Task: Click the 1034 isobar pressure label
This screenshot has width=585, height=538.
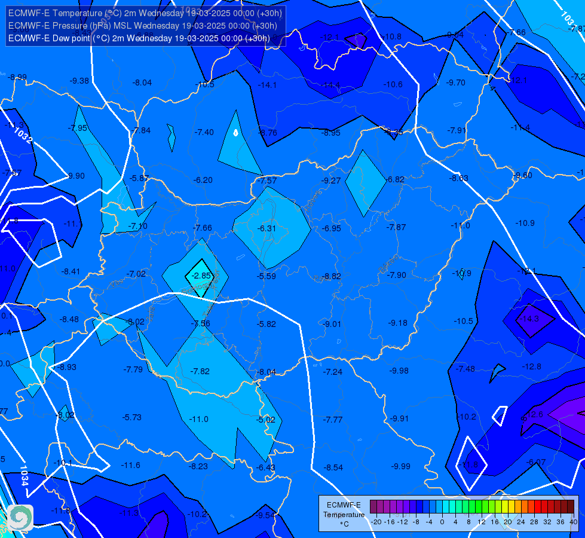Action: pos(23,475)
